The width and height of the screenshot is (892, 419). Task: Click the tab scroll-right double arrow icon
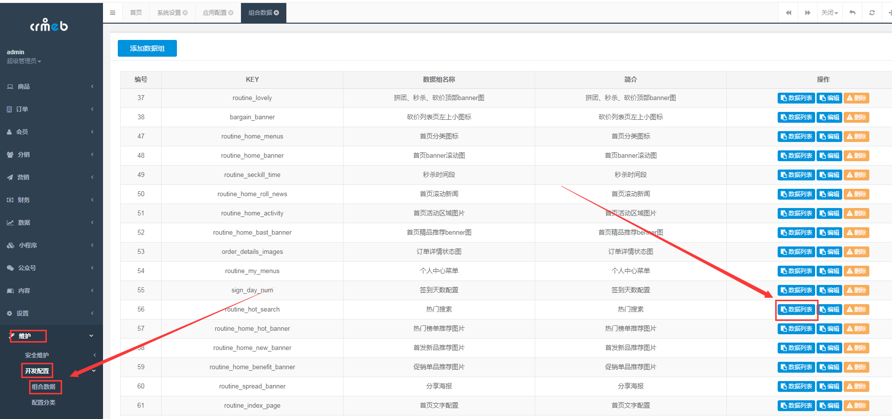(808, 13)
